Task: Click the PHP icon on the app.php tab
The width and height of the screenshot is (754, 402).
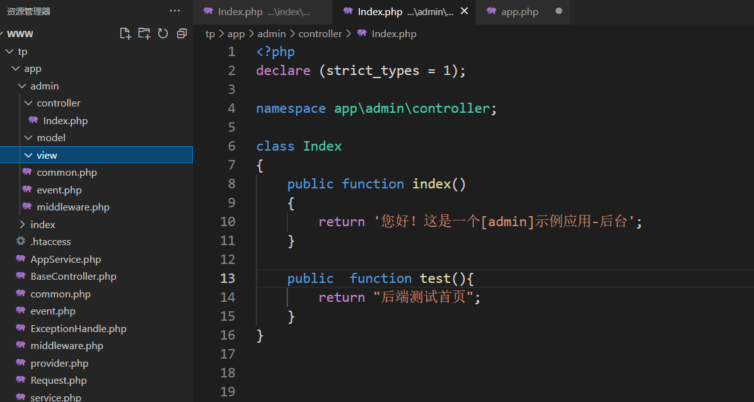Action: coord(491,11)
